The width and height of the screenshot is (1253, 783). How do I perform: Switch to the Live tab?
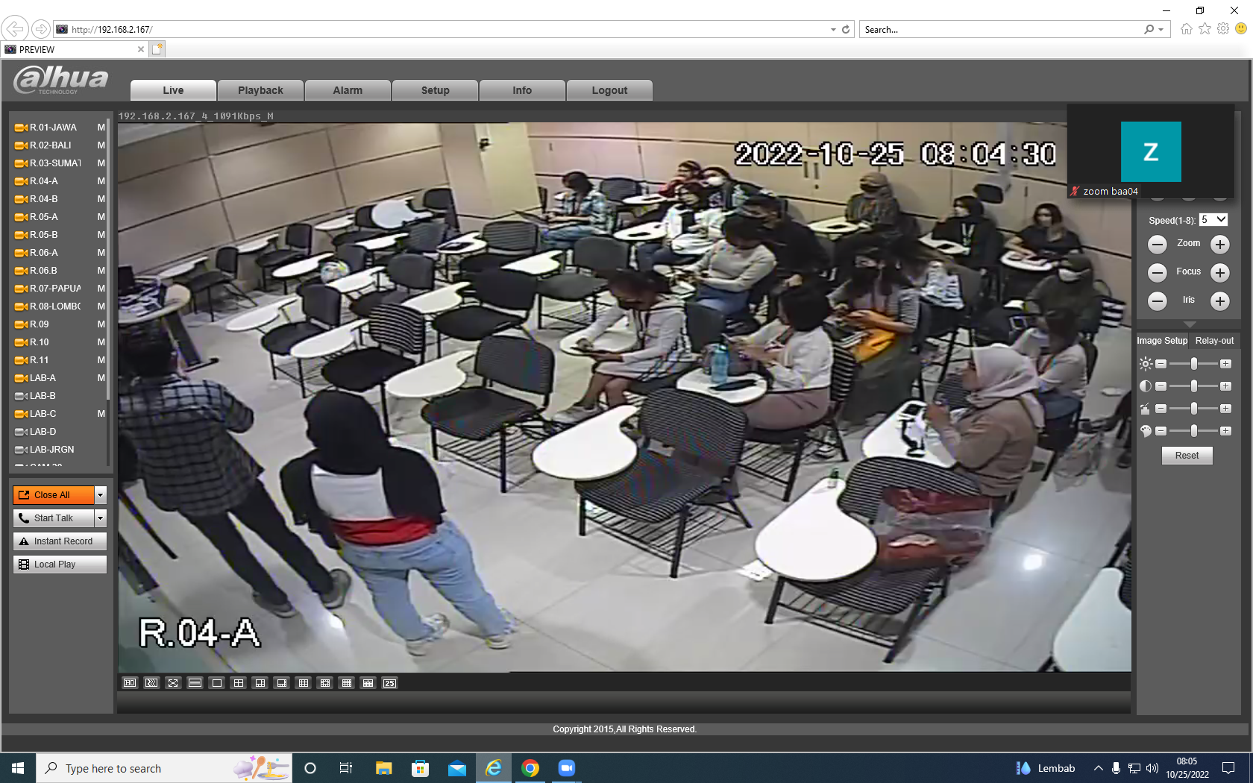[x=173, y=90]
